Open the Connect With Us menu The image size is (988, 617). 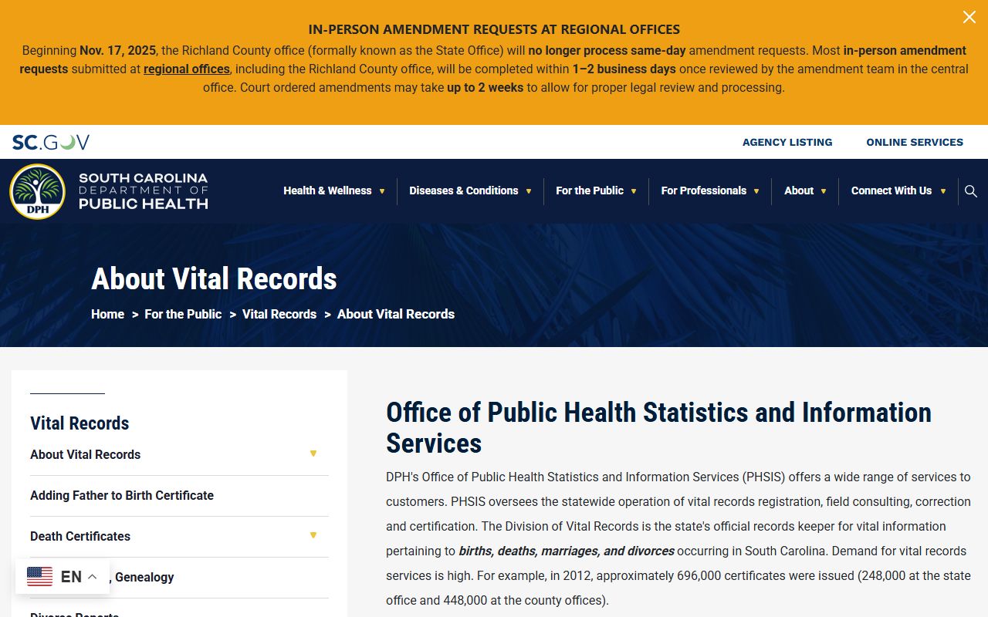click(892, 190)
